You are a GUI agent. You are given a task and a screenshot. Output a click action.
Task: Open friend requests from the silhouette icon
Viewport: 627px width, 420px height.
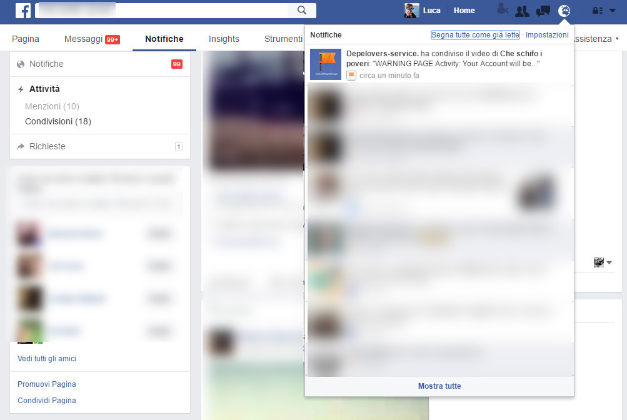click(x=501, y=10)
